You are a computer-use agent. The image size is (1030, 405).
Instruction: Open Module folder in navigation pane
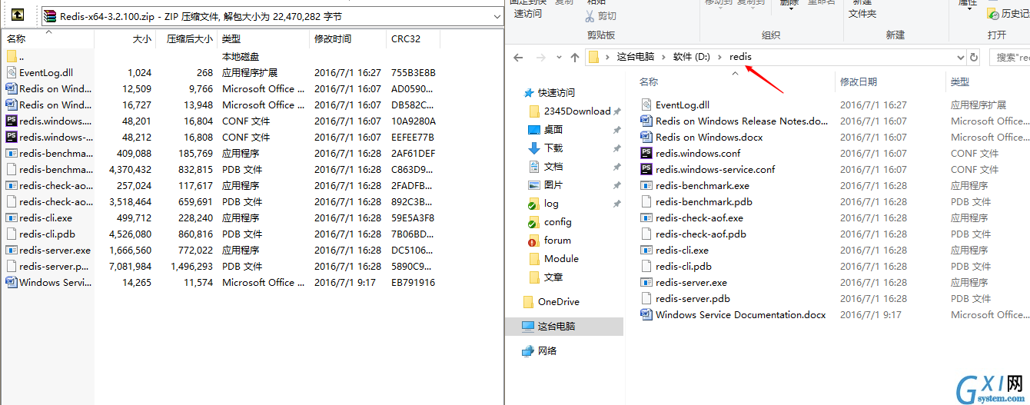[561, 258]
